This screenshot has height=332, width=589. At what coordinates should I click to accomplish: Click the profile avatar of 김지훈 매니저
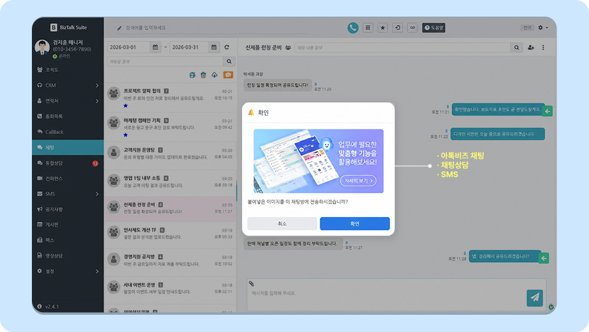(x=42, y=48)
